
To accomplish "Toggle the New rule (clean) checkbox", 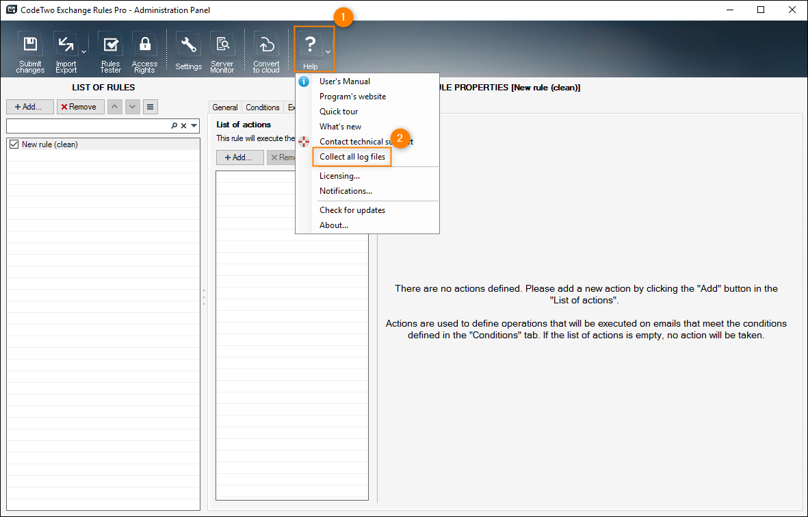I will coord(14,144).
